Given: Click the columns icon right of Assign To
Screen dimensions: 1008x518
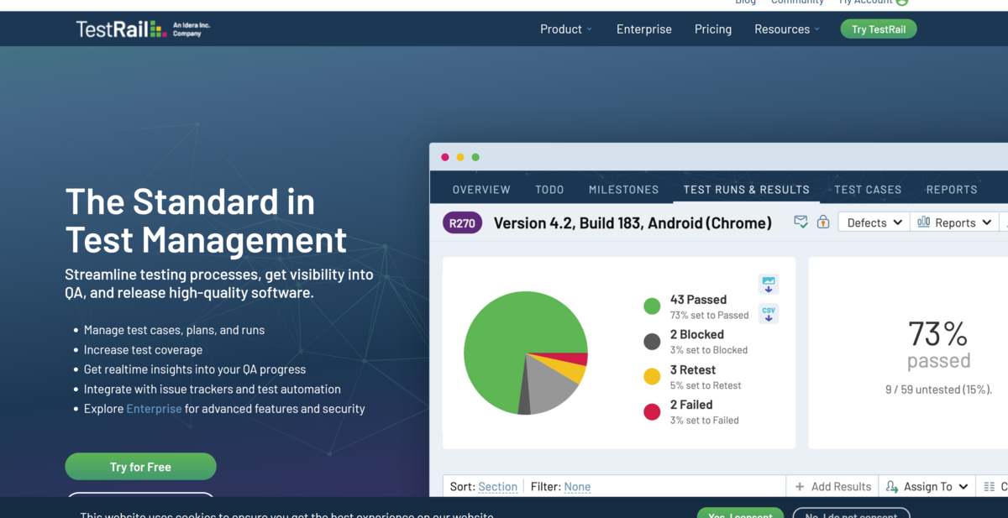Looking at the screenshot, I should tap(990, 486).
